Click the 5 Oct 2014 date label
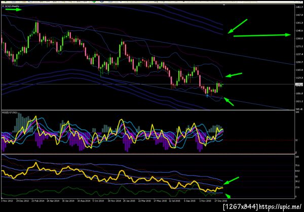This screenshot has width=304, height=212. [x=98, y=201]
